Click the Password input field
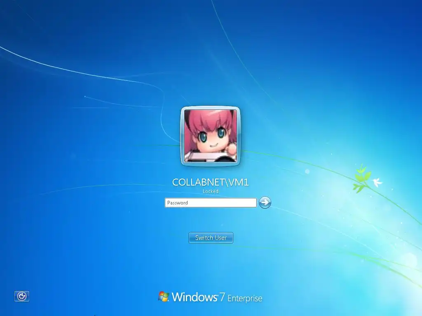The width and height of the screenshot is (422, 316). pos(211,202)
